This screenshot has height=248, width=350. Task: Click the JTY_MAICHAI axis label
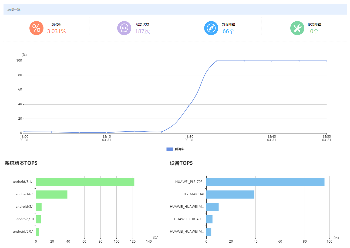(x=194, y=194)
